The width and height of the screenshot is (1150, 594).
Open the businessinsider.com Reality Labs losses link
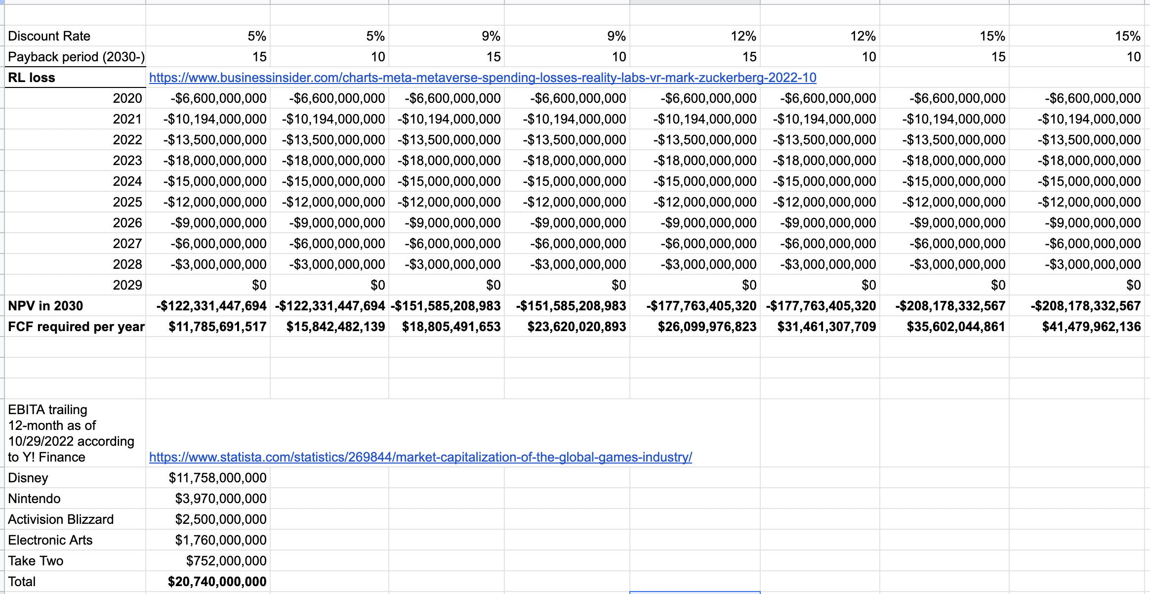pyautogui.click(x=483, y=78)
